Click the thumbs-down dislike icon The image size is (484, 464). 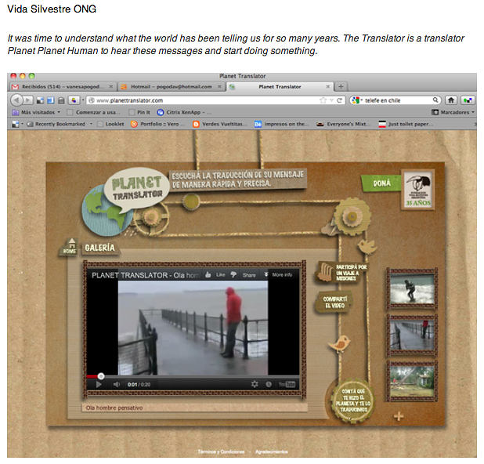coord(233,274)
